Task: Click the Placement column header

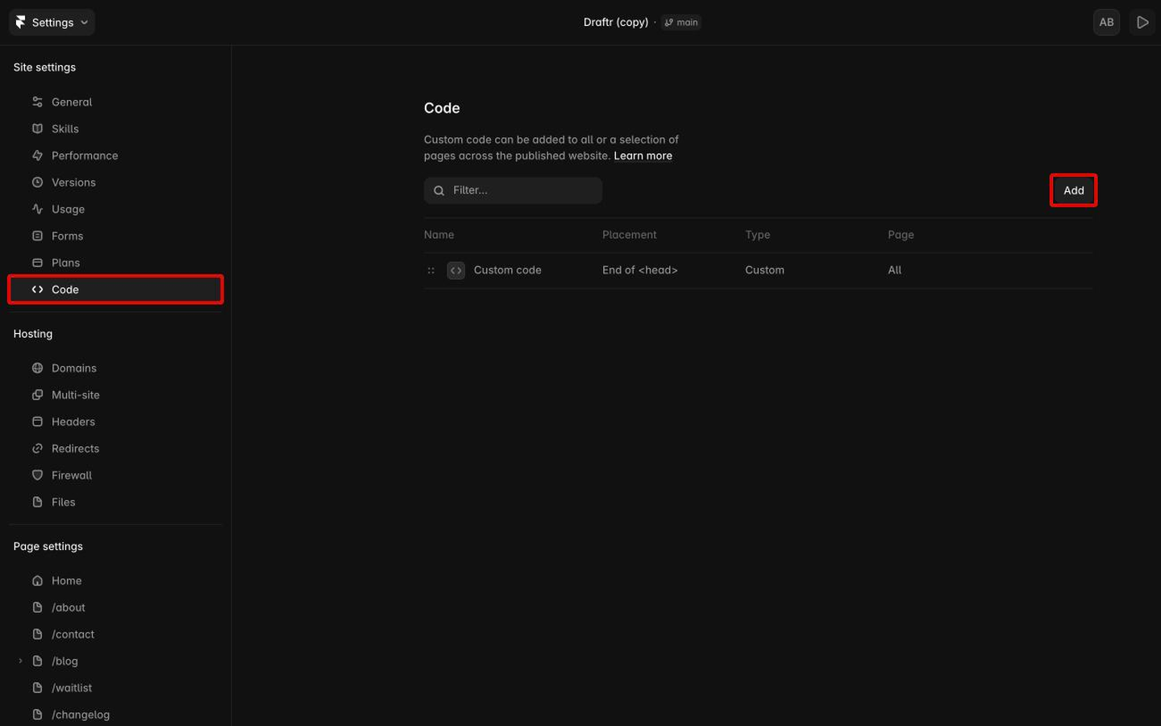Action: 629,235
